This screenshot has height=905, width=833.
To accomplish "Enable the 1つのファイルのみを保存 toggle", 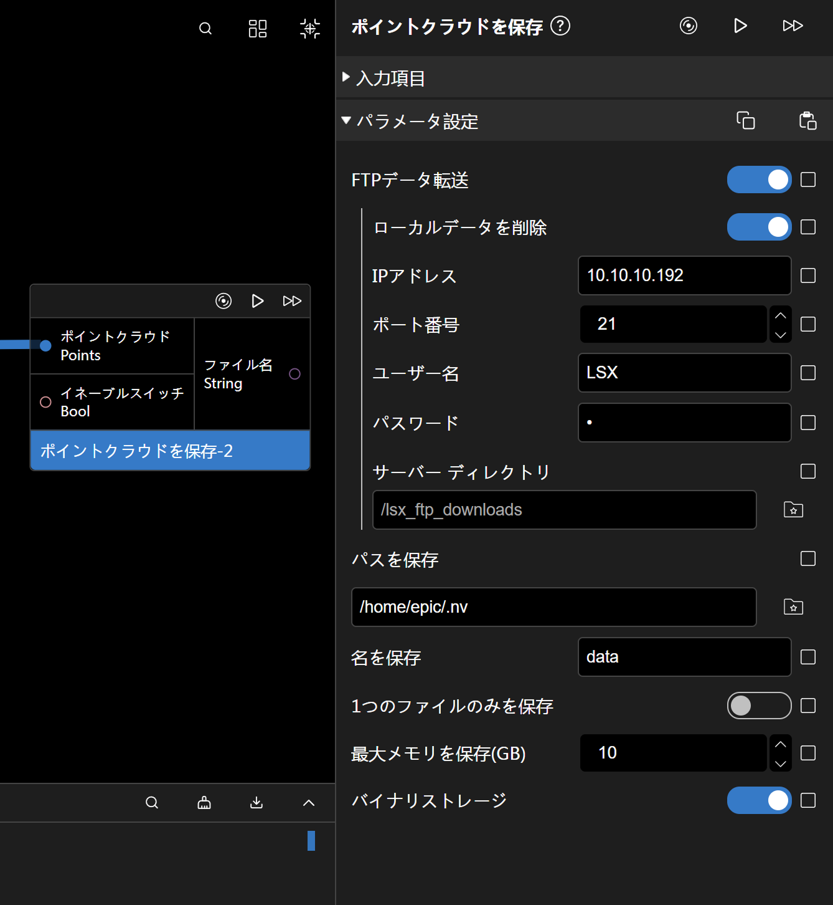I will click(759, 706).
